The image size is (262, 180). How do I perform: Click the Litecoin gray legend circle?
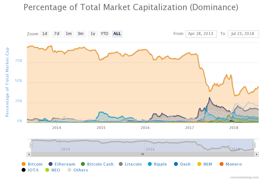121,164
